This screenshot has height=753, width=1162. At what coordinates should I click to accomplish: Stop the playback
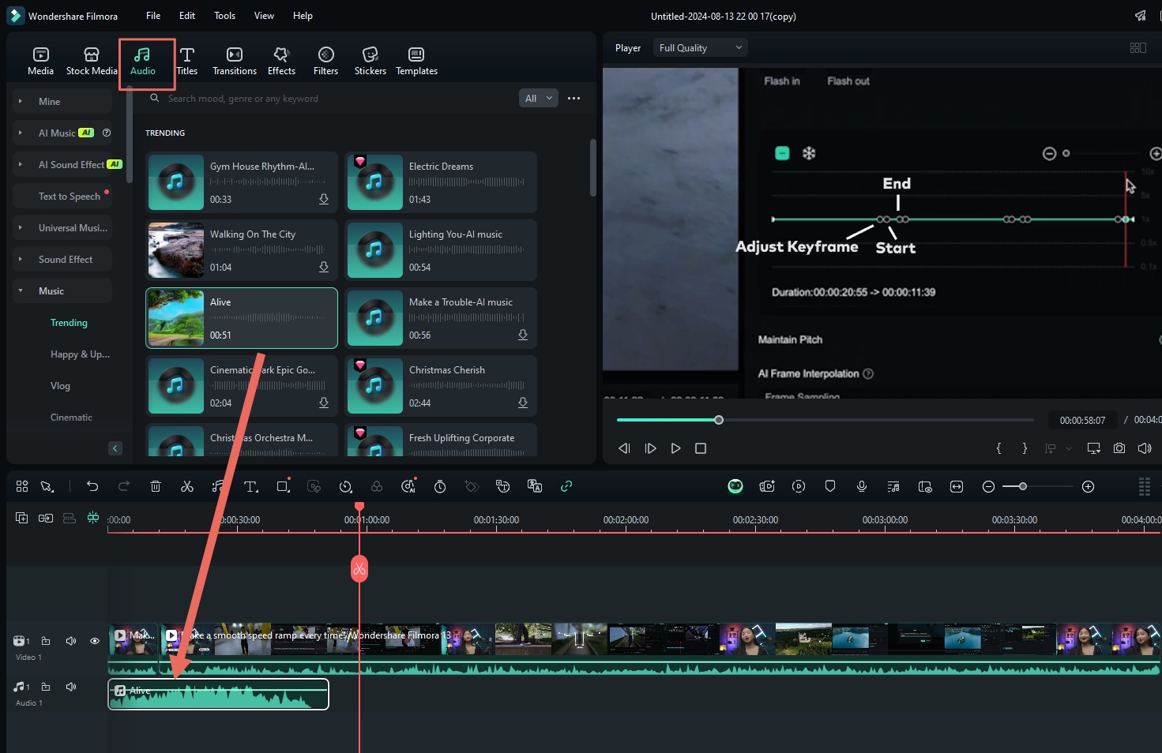[701, 448]
